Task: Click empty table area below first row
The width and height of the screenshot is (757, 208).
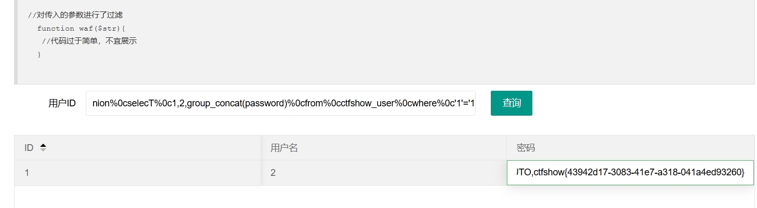Action: [384, 197]
